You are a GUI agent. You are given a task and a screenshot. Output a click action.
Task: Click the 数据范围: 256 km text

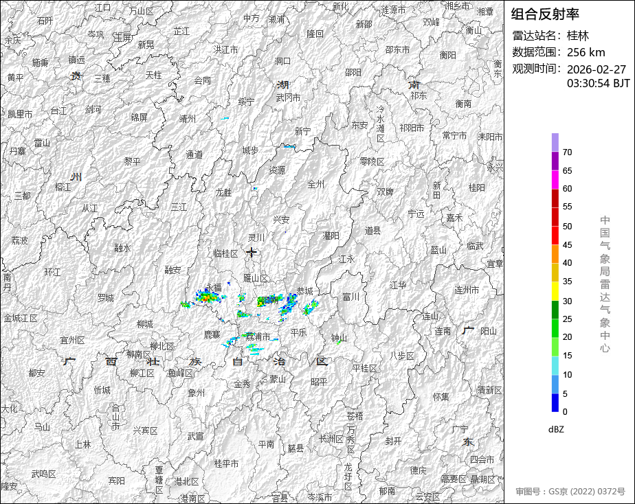click(559, 52)
